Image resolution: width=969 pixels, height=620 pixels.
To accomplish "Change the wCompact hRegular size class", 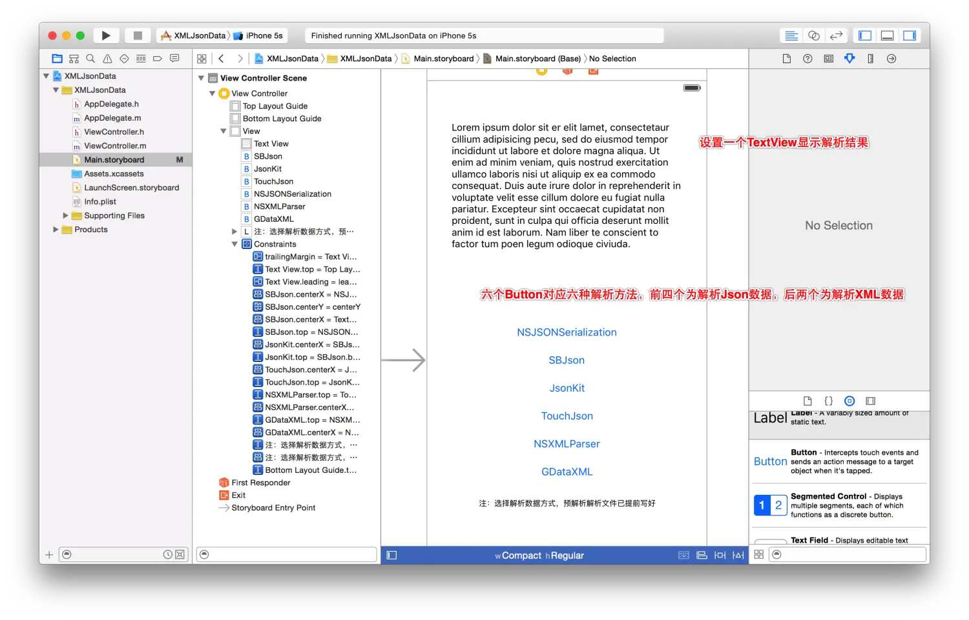I will 539,555.
